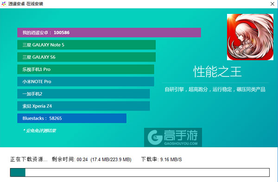Close the installer window
The image size is (278, 182).
coord(272,4)
